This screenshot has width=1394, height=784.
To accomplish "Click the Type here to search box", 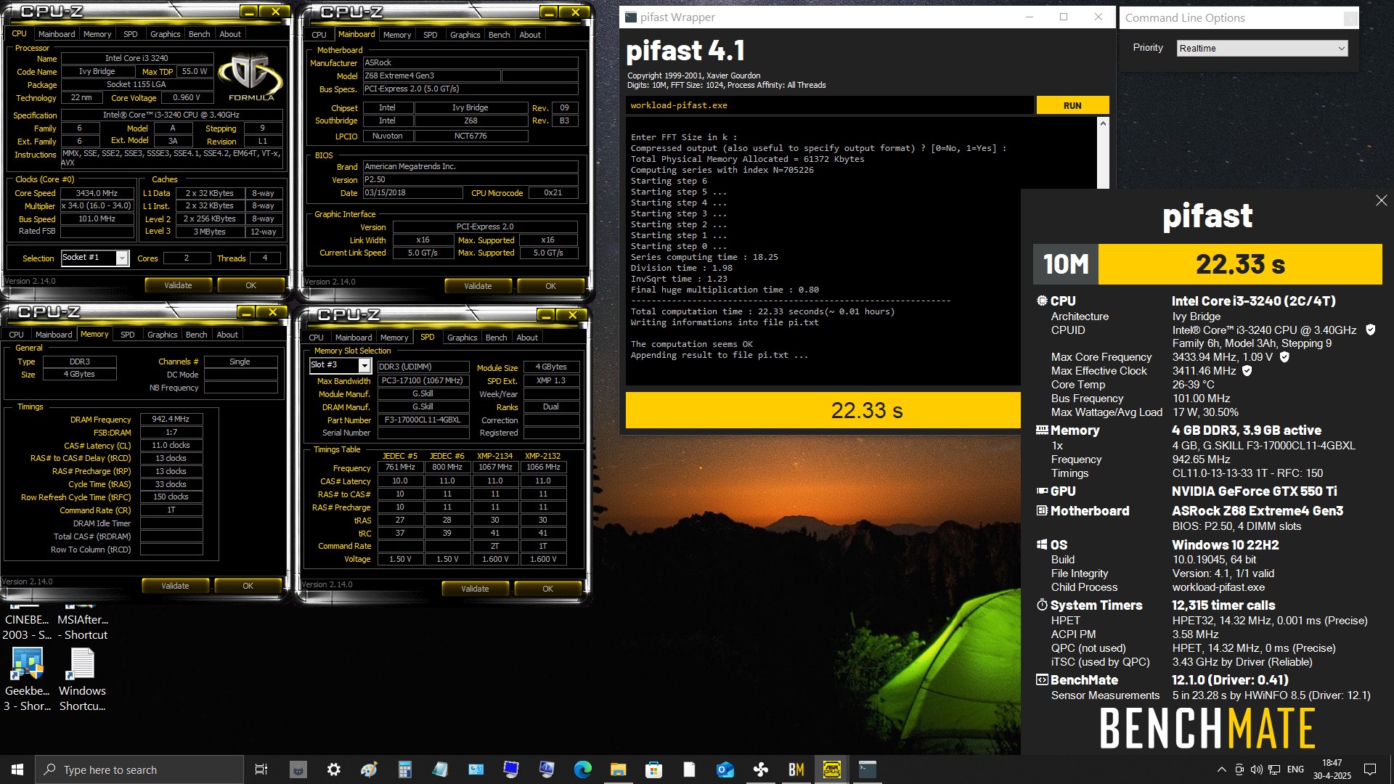I will (139, 769).
